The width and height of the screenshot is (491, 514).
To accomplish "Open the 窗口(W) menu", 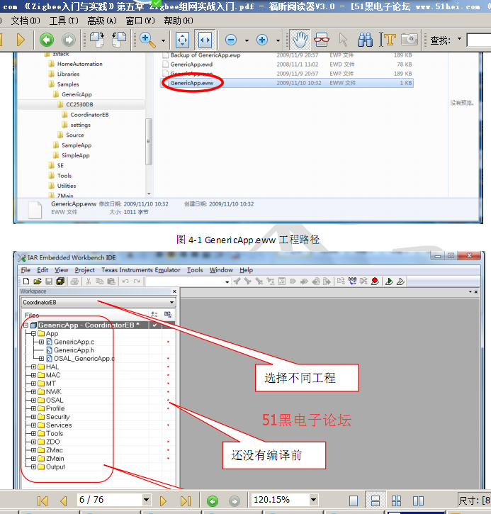I will coord(140,21).
